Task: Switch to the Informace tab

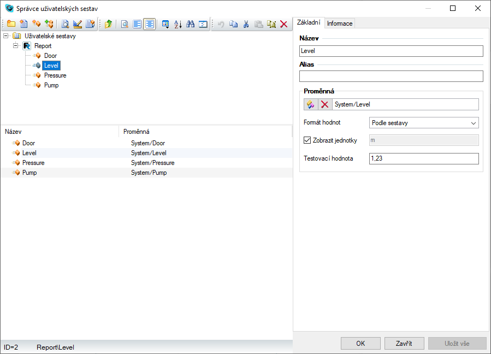Action: point(340,23)
